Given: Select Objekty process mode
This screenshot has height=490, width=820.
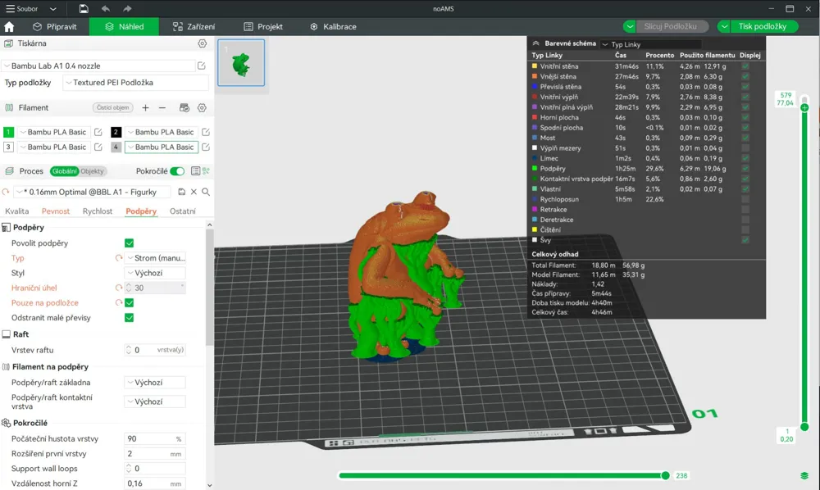Looking at the screenshot, I should 93,170.
